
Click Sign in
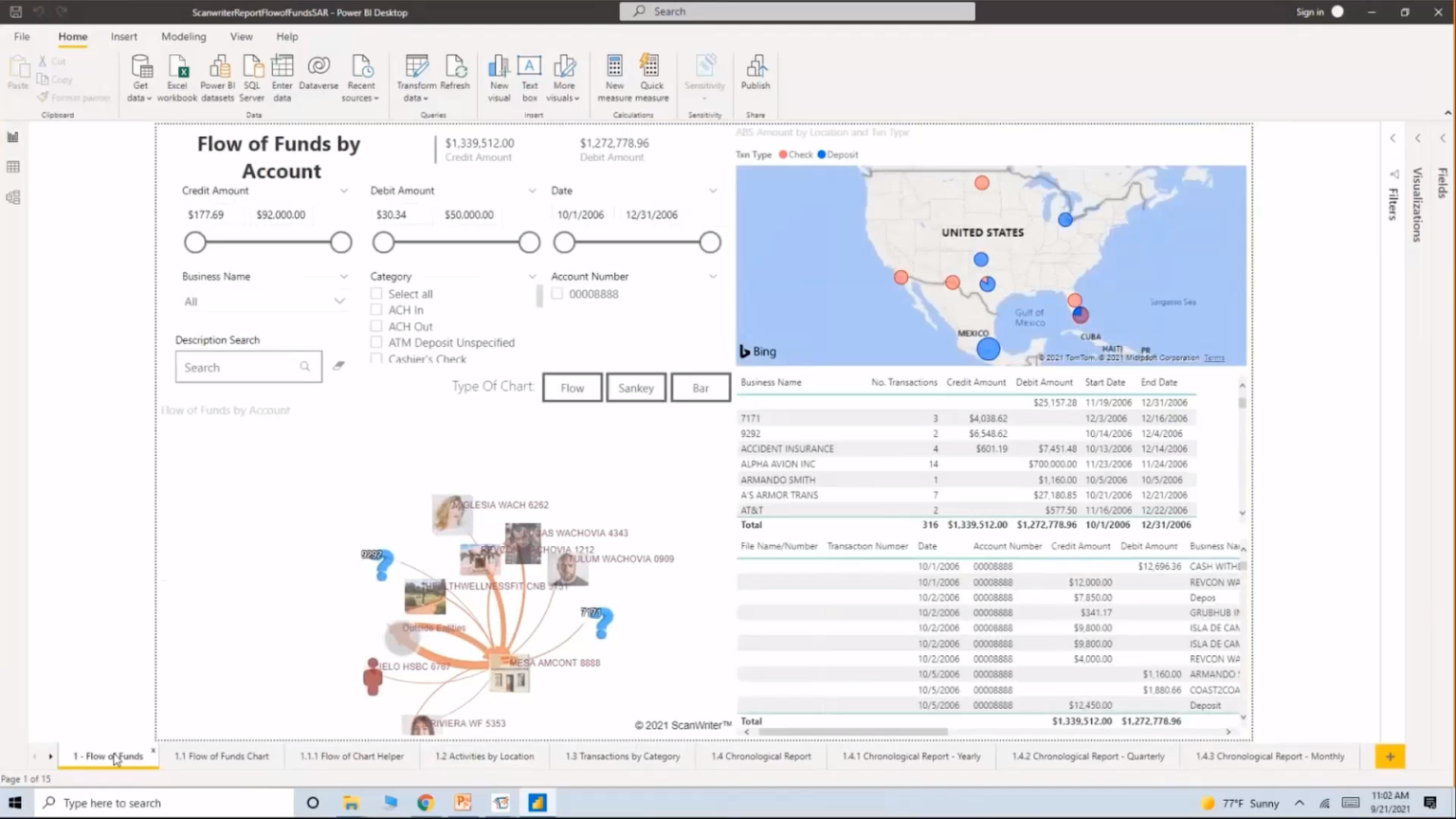click(1309, 12)
